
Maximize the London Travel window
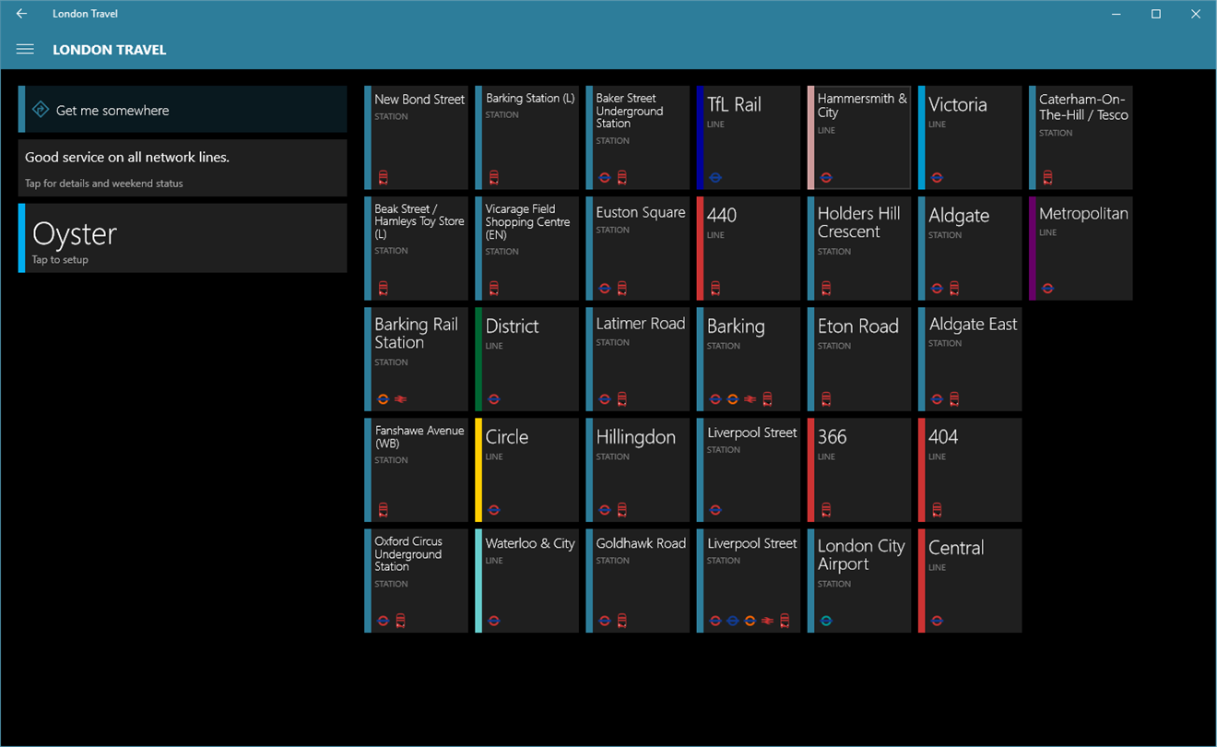[x=1156, y=14]
